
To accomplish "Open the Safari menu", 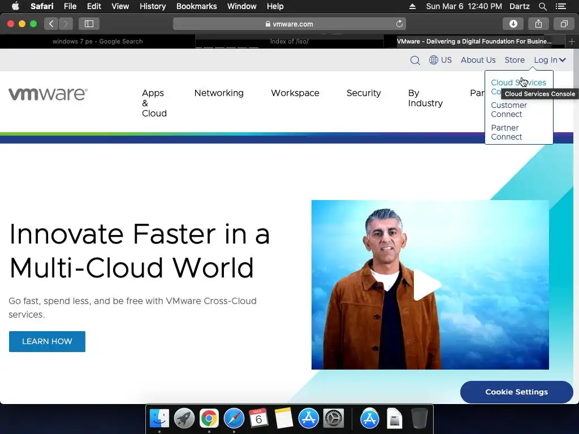I will pyautogui.click(x=42, y=6).
